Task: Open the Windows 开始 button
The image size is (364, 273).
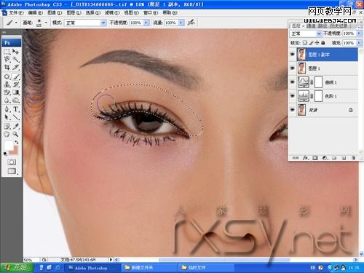Action: [17, 267]
